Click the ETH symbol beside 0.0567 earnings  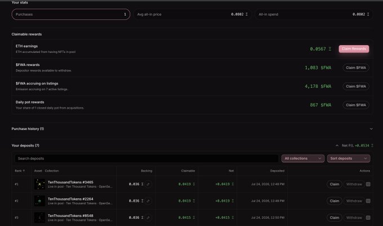click(x=329, y=49)
